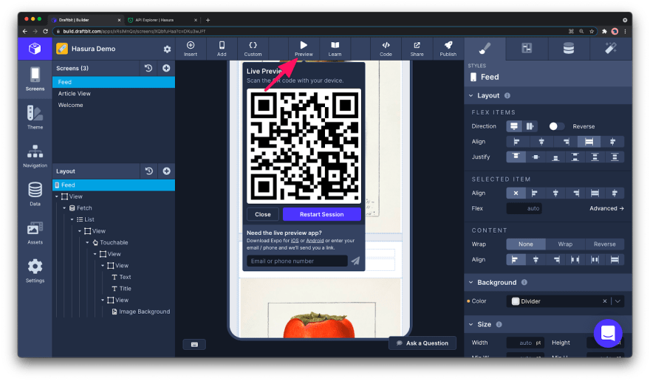Switch to the Styles brush tab
Screen dimensions: 650x381
point(485,49)
